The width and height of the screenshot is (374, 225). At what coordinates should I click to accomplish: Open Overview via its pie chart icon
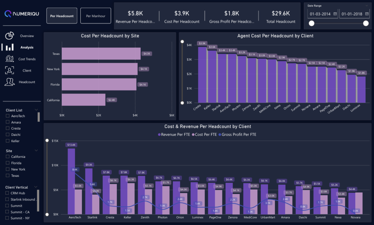(10, 36)
